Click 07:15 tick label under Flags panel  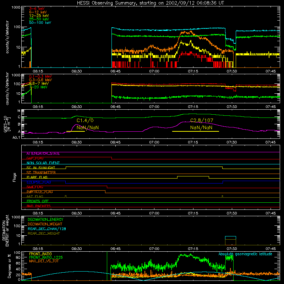coord(193,213)
